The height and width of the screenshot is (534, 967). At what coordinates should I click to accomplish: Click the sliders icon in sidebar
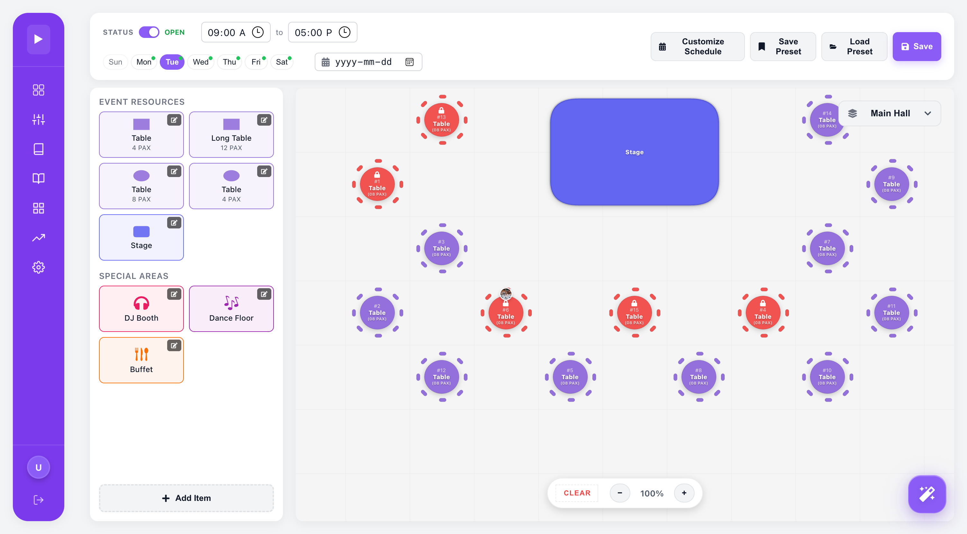tap(38, 119)
